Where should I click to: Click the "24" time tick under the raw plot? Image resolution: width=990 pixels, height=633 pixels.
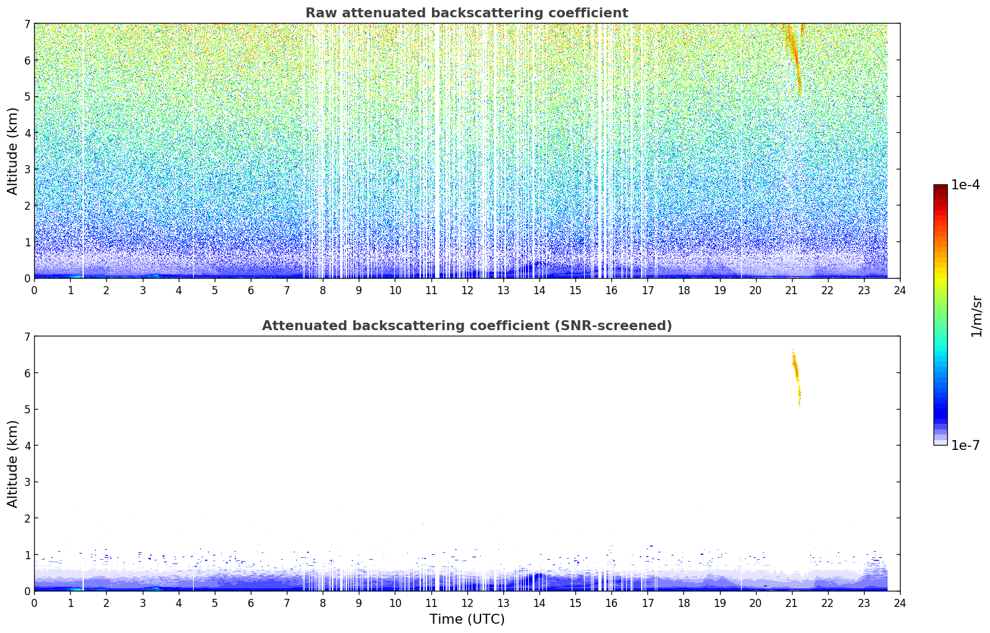[900, 290]
